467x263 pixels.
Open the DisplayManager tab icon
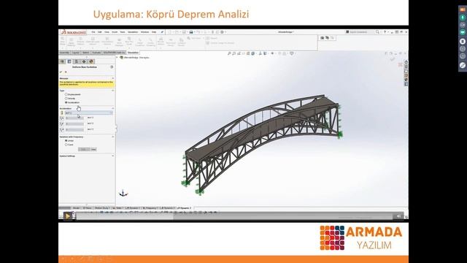tap(91, 61)
